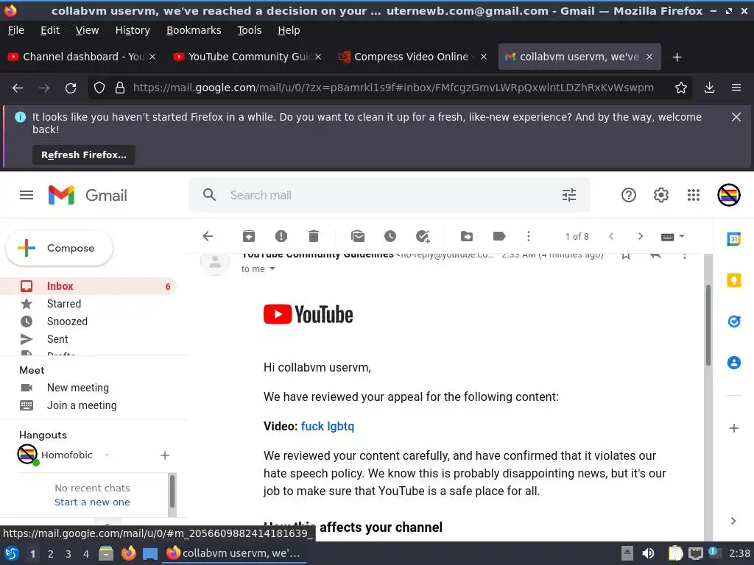Switch to Channel dashboard tab
This screenshot has width=754, height=565.
81,57
